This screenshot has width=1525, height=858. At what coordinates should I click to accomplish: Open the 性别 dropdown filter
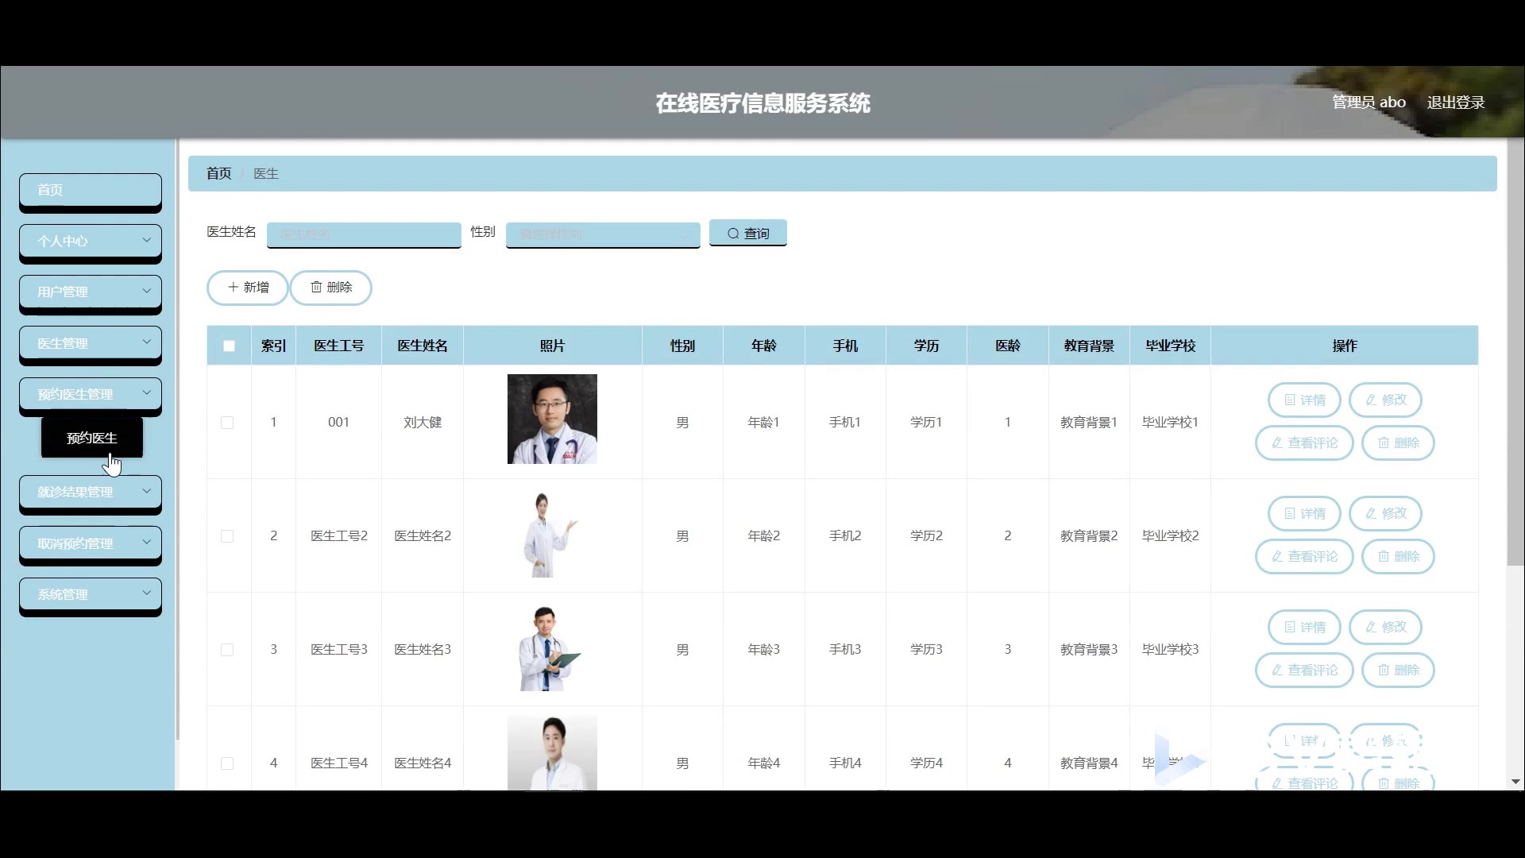click(603, 234)
